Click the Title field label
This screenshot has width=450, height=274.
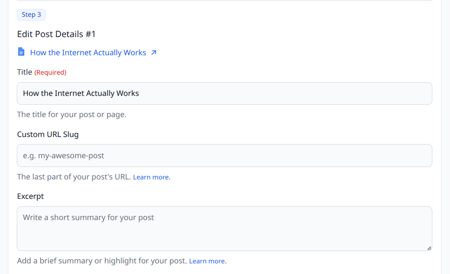tap(25, 72)
